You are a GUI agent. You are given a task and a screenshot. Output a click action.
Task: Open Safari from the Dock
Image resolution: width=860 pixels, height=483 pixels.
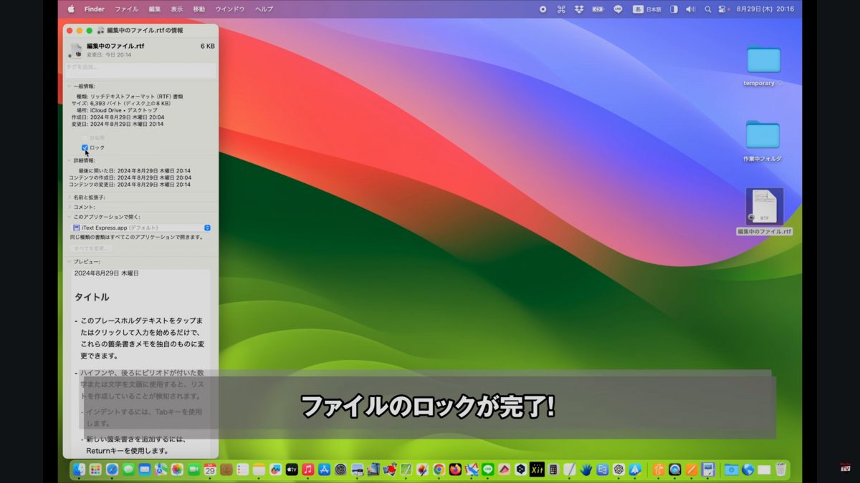112,469
